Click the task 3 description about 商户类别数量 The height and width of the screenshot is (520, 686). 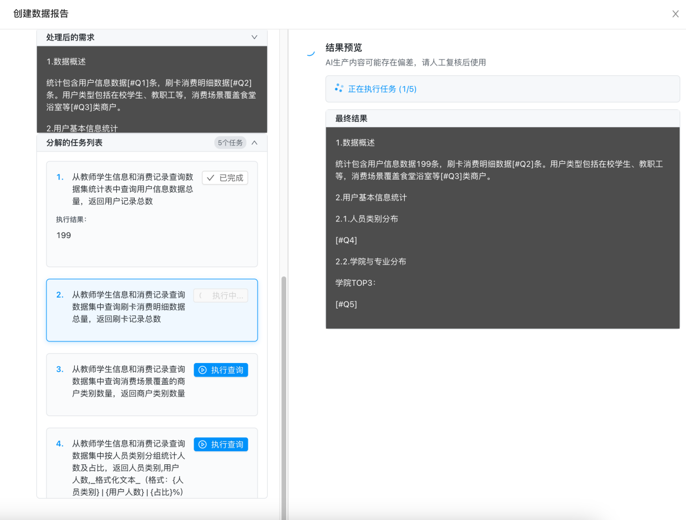tap(129, 381)
